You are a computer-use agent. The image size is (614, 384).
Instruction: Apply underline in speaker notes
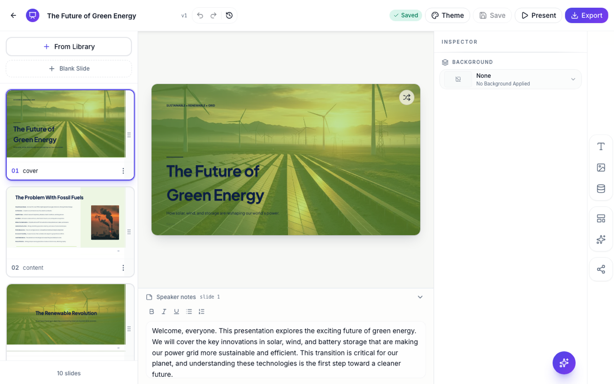coord(177,311)
